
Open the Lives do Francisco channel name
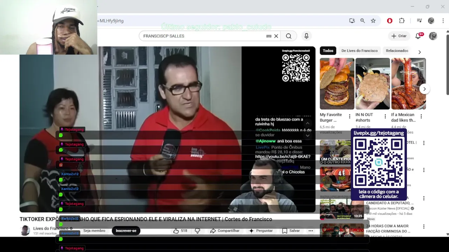[51, 229]
